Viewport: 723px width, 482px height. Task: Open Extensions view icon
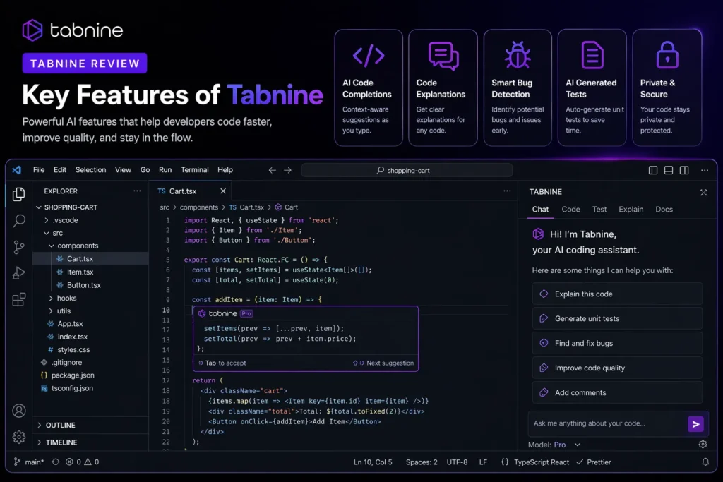coord(18,299)
